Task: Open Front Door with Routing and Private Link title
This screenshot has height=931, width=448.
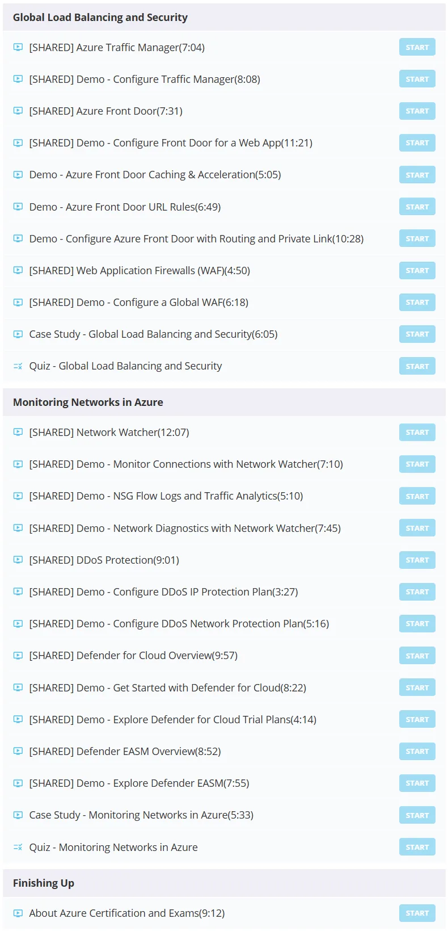Action: pyautogui.click(x=197, y=238)
